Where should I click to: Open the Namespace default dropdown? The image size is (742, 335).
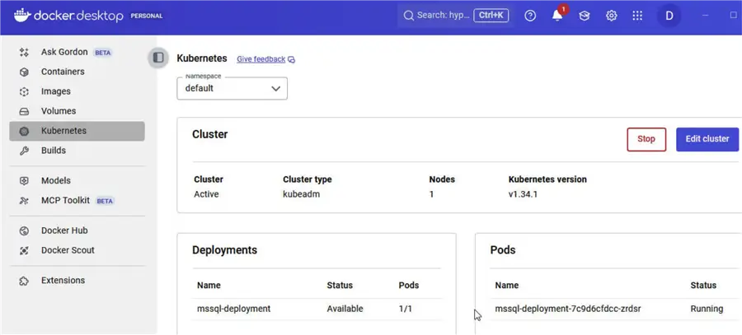[232, 88]
